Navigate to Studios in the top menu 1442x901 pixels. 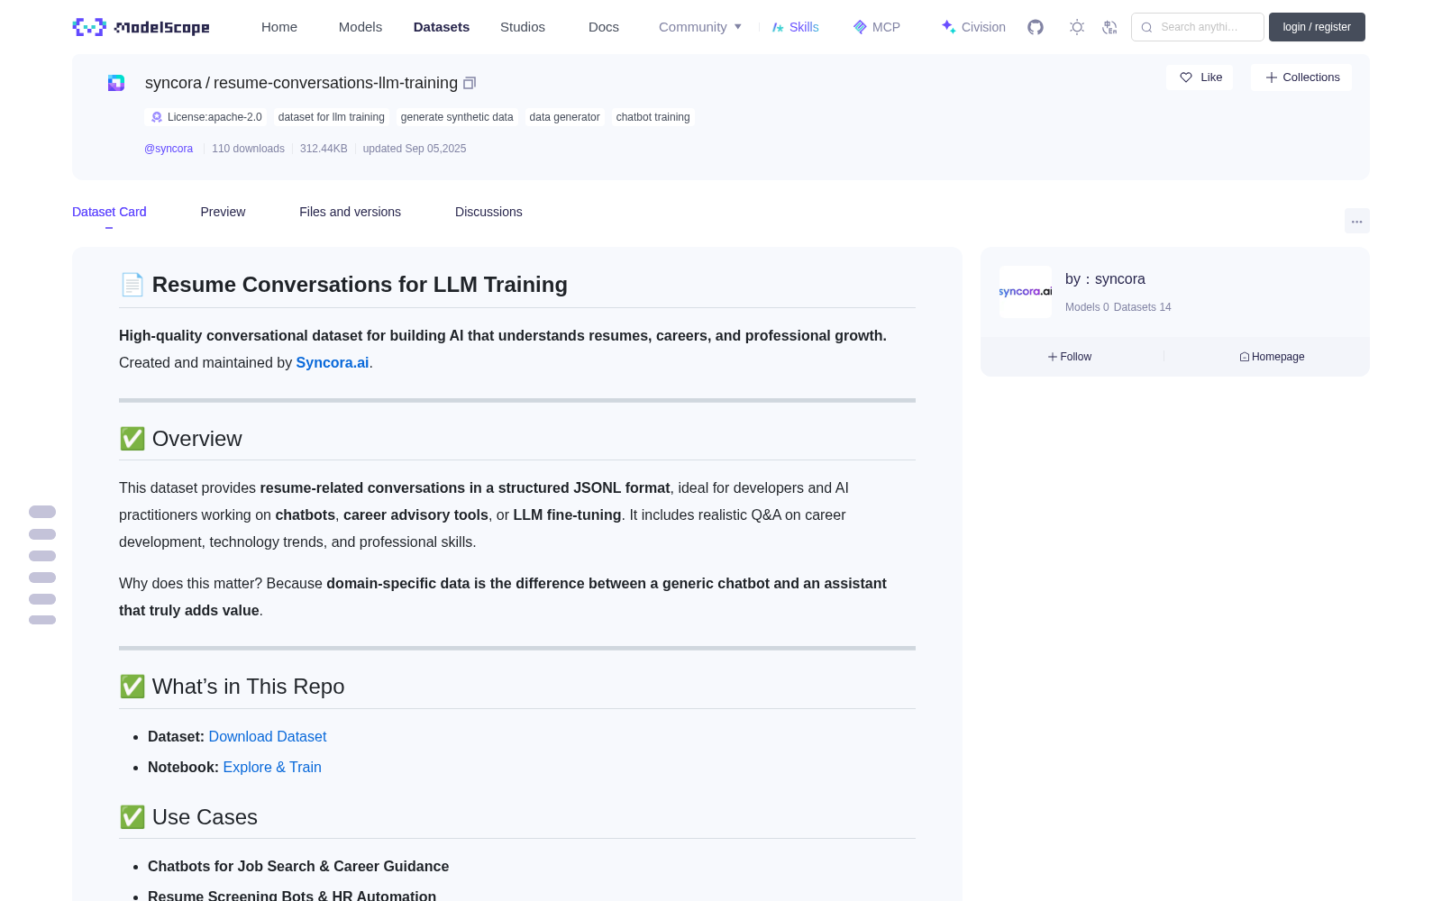(x=523, y=27)
